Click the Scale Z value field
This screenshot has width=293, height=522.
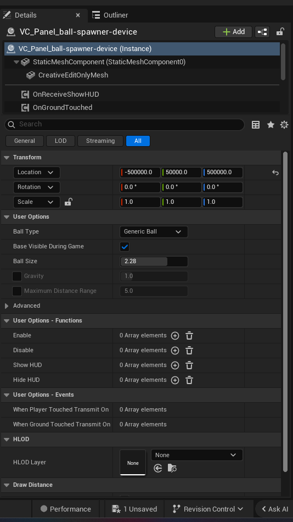pos(223,202)
